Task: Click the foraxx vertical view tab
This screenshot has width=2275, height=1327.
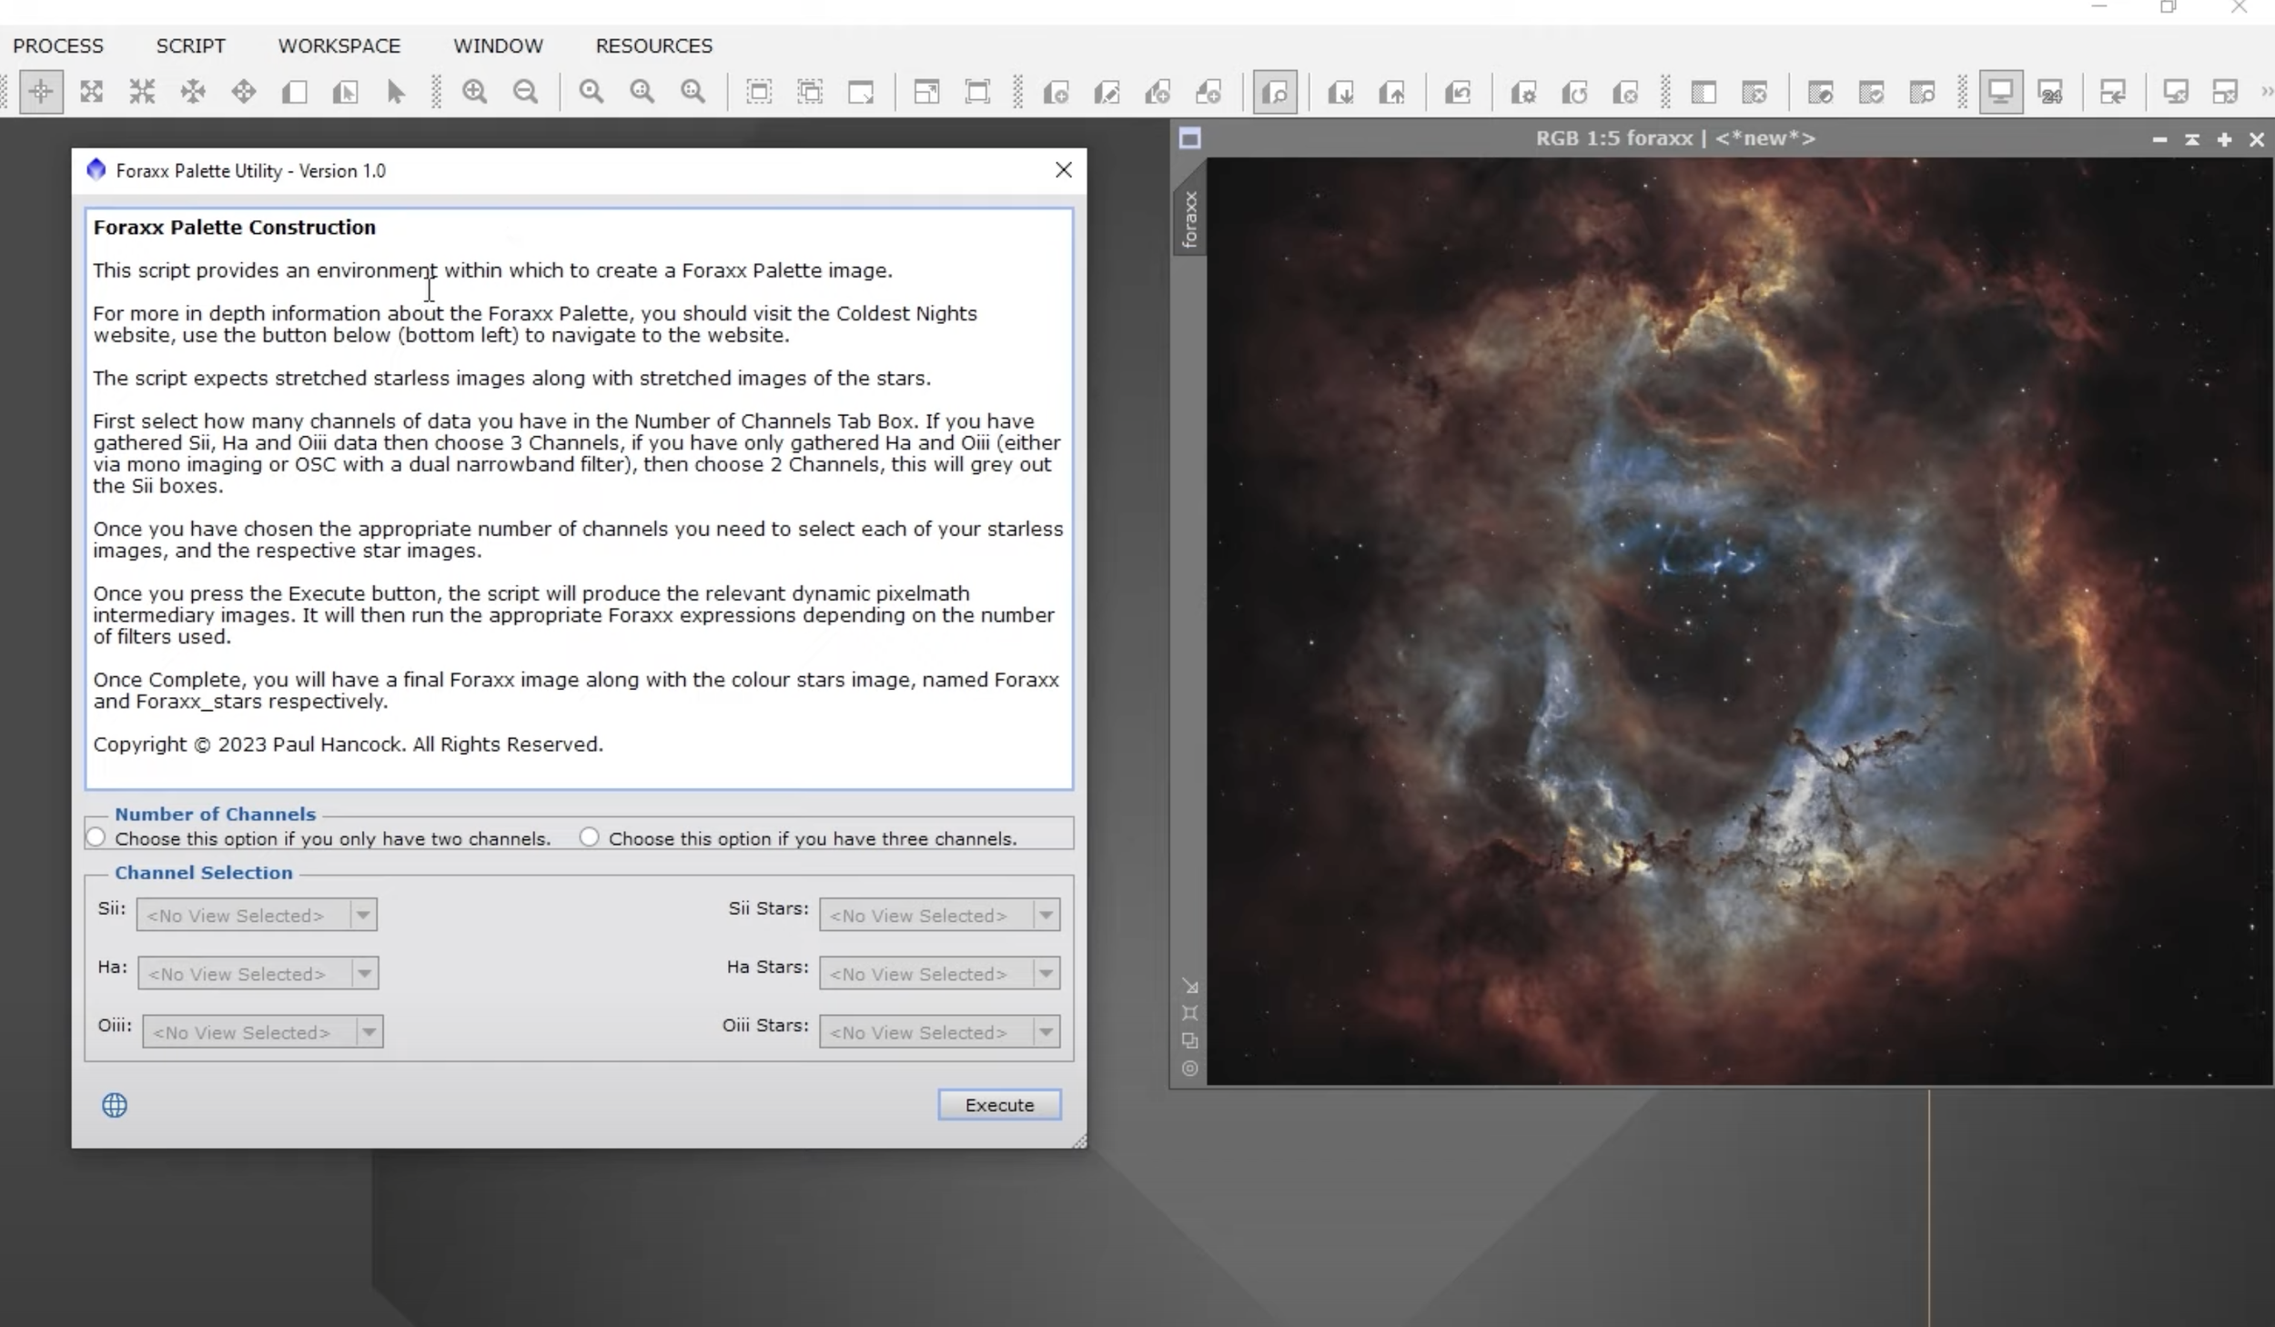Action: coord(1189,219)
